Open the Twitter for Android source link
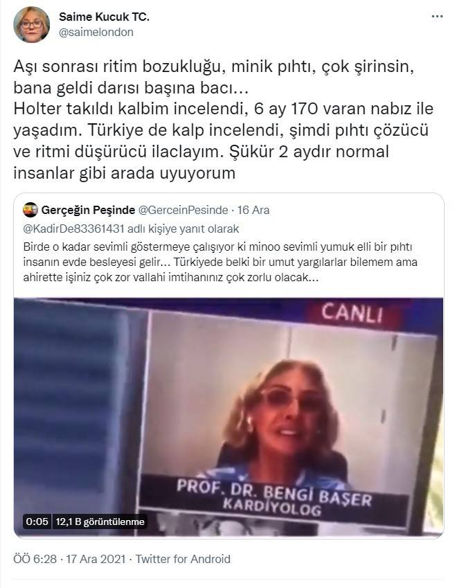The image size is (455, 588). (183, 559)
